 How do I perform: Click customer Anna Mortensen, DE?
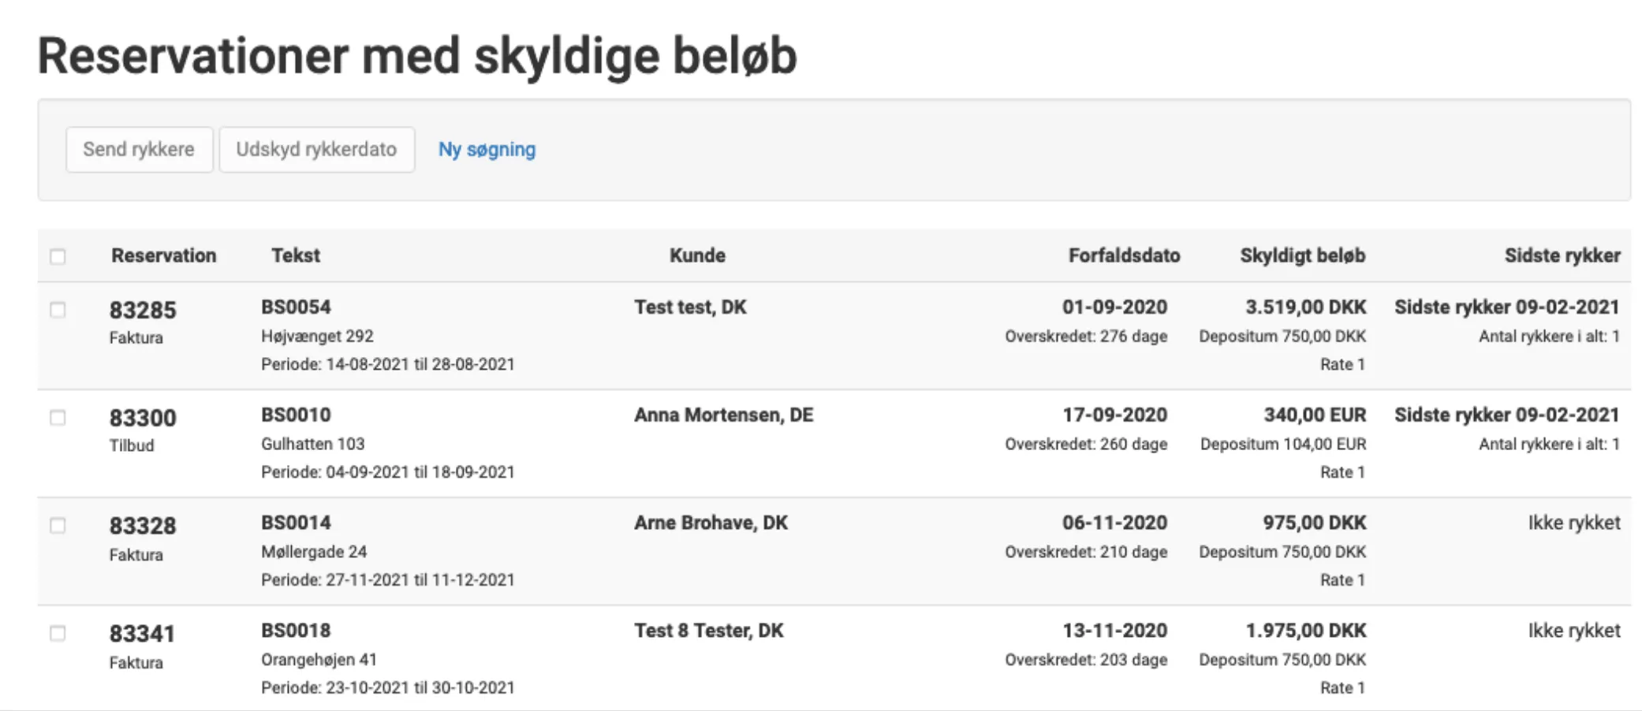point(725,415)
